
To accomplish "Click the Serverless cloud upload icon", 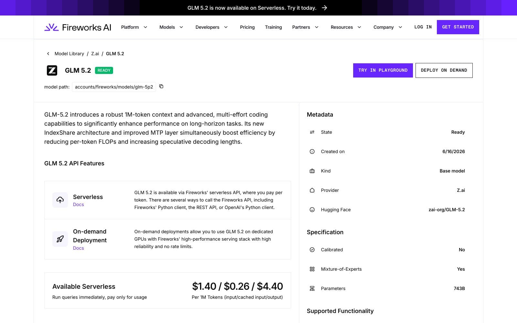I will (60, 200).
